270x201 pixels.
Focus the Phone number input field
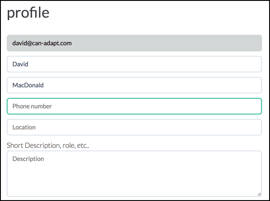click(x=134, y=106)
